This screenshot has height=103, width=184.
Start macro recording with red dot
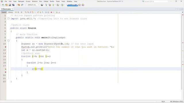tap(51, 12)
